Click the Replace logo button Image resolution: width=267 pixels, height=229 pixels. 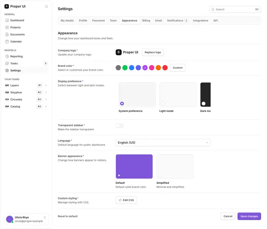tap(153, 52)
